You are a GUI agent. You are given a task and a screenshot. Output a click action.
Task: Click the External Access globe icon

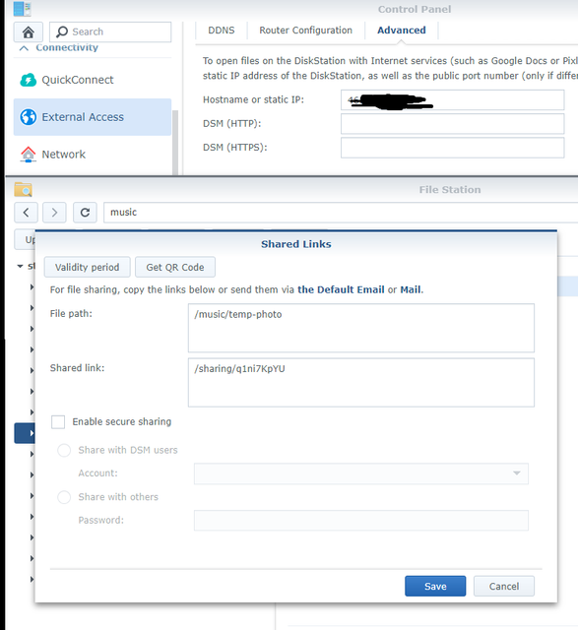pos(29,117)
